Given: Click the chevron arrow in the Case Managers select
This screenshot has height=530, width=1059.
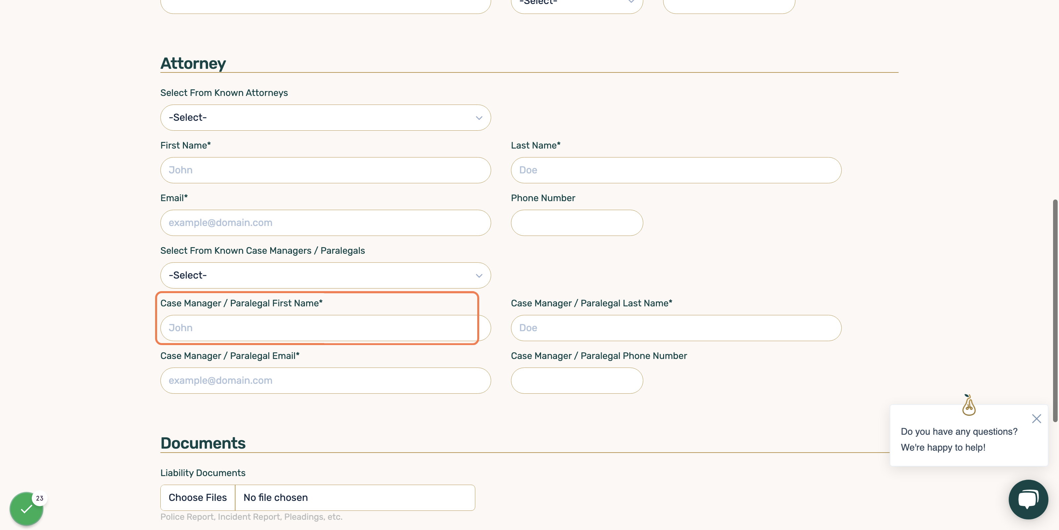Looking at the screenshot, I should pos(479,276).
